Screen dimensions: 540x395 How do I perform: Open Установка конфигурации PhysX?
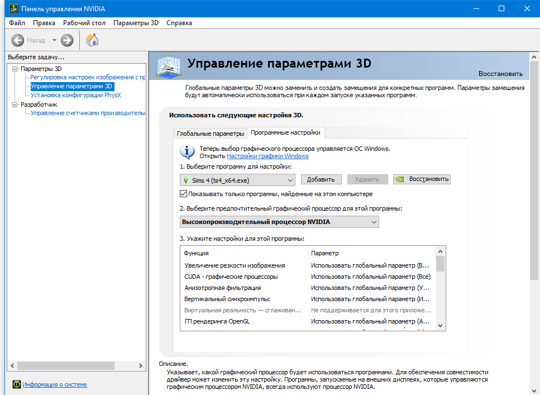coord(76,95)
